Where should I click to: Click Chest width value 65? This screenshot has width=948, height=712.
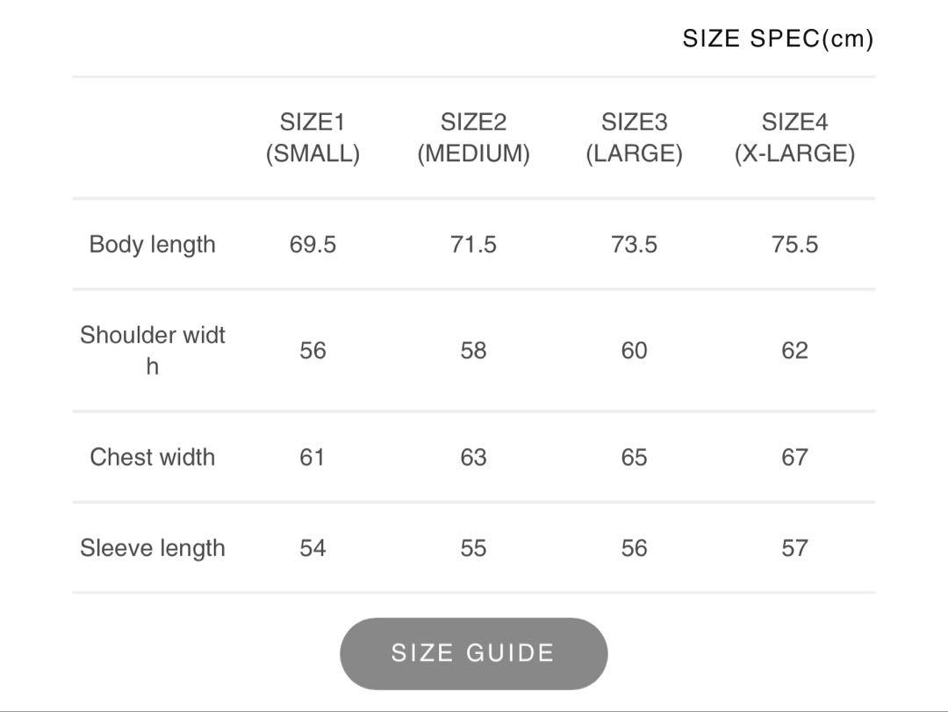pyautogui.click(x=635, y=457)
